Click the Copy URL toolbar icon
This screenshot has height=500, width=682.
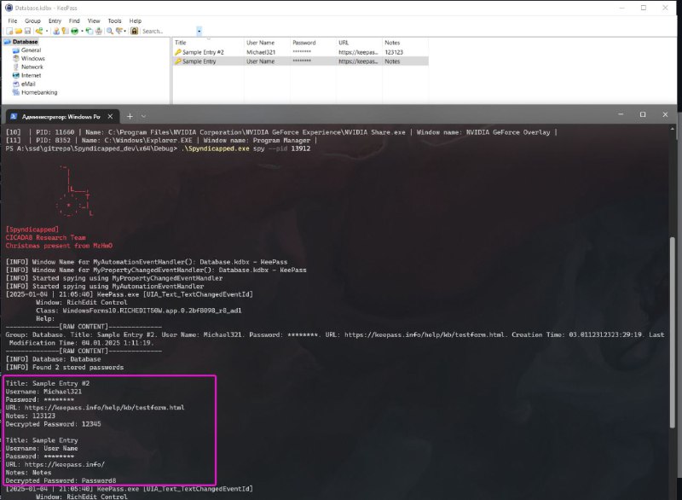click(90, 31)
